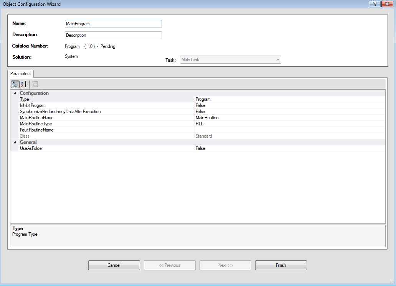Click the Configuration category header text
This screenshot has height=286, width=396.
(34, 93)
